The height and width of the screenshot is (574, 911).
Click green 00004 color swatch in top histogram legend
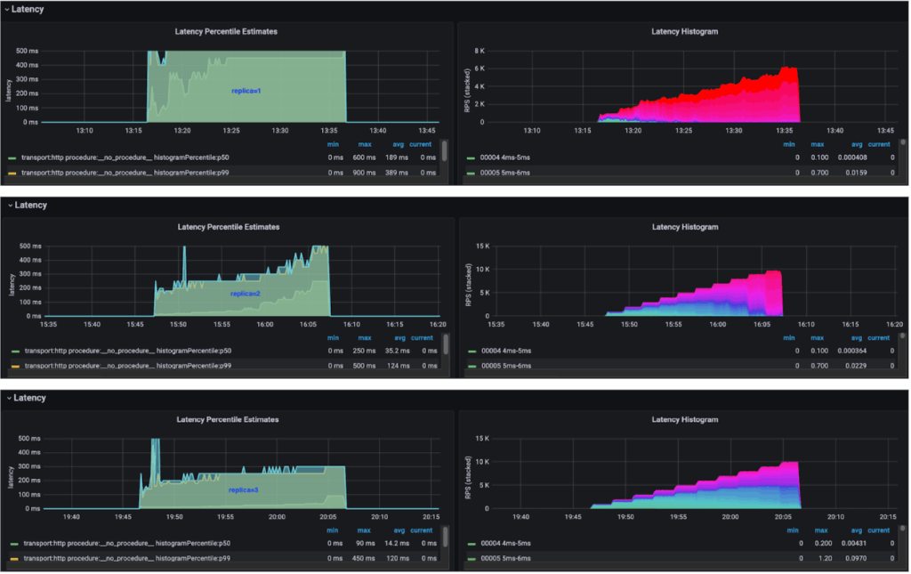tap(472, 158)
